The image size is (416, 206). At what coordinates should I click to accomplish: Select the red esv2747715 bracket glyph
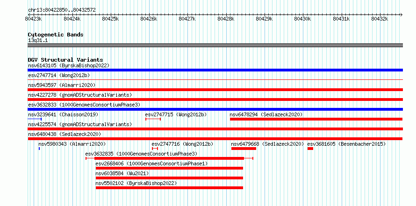[x=153, y=119]
